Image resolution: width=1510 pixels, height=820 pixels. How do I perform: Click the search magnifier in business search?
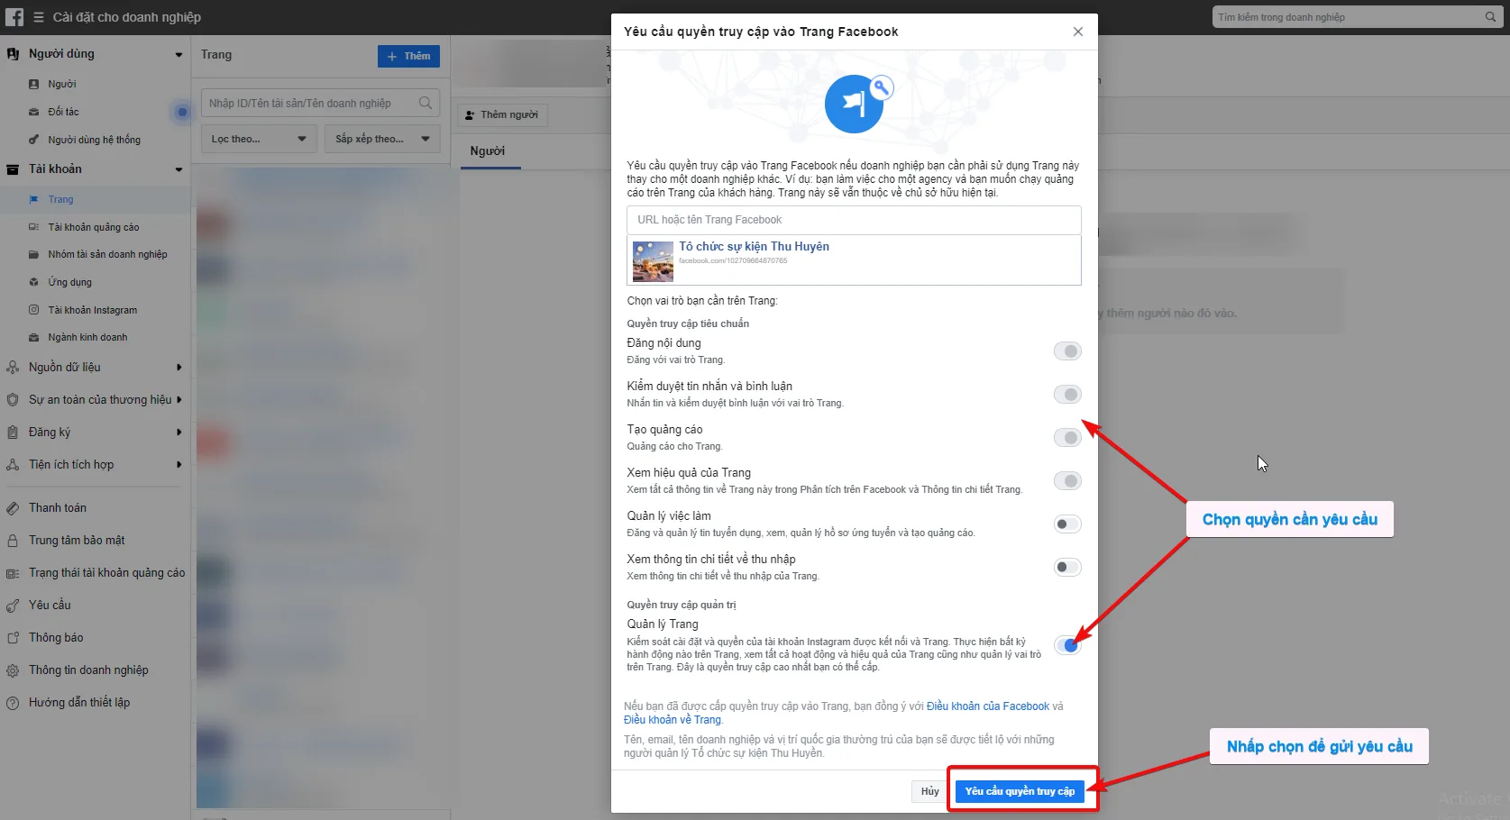click(x=1490, y=17)
